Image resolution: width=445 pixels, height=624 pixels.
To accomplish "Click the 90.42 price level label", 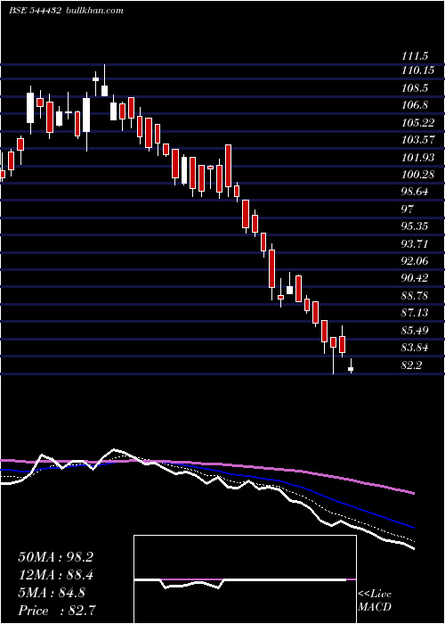I will click(416, 278).
